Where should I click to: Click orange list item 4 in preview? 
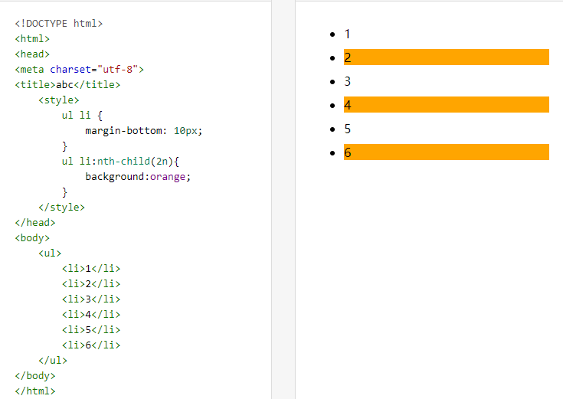447,104
